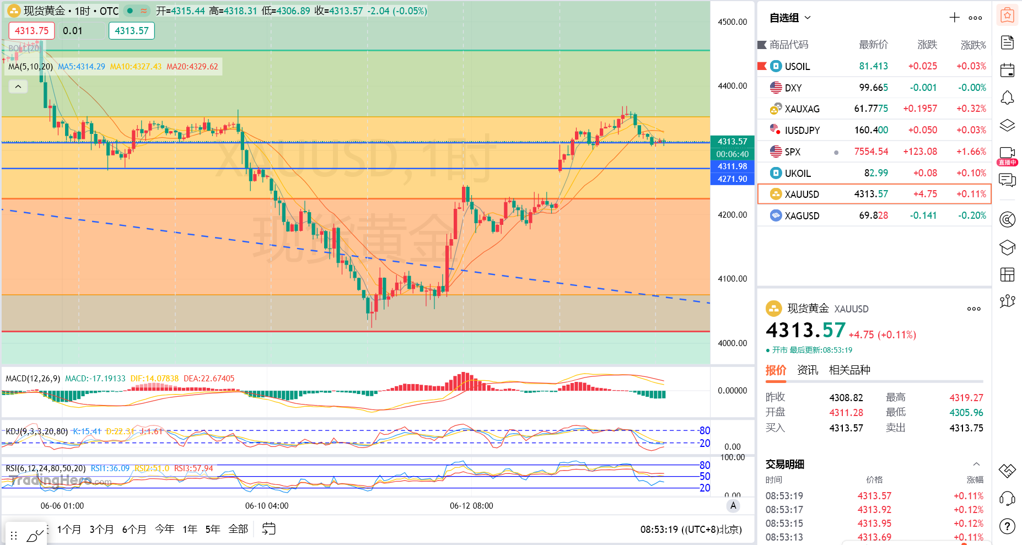This screenshot has width=1022, height=545.
Task: Switch to the 相关品种 tab
Action: [x=849, y=370]
